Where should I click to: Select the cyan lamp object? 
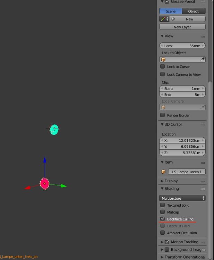tap(54, 129)
